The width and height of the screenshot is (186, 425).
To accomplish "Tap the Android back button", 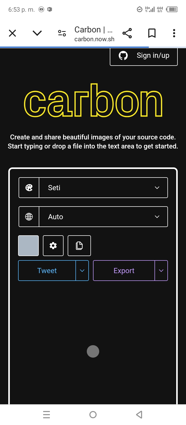I will click(139, 415).
